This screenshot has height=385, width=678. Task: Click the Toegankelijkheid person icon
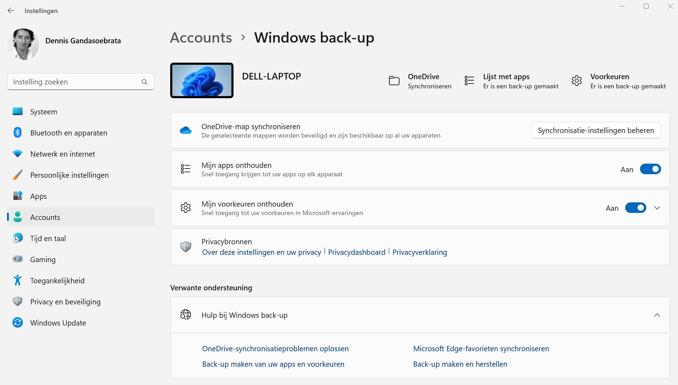tap(18, 280)
